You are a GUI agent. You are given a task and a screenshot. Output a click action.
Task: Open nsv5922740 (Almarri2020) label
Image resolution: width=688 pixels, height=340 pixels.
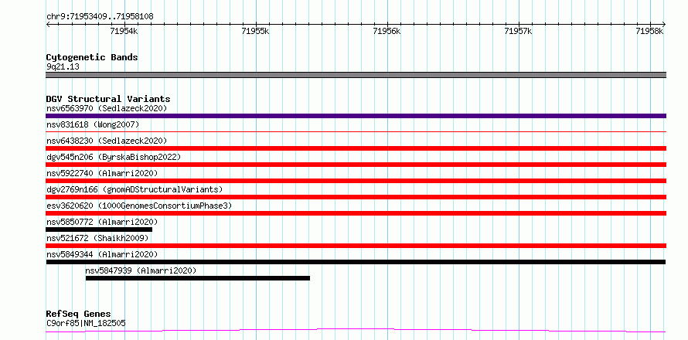[102, 173]
